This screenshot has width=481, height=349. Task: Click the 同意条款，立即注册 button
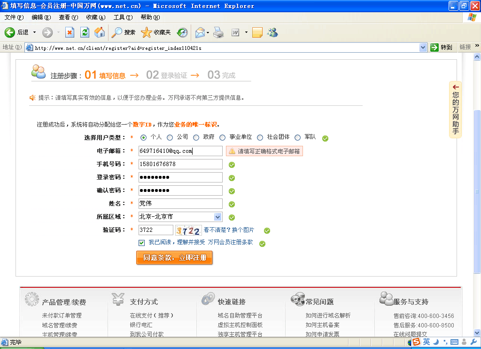[x=174, y=258]
